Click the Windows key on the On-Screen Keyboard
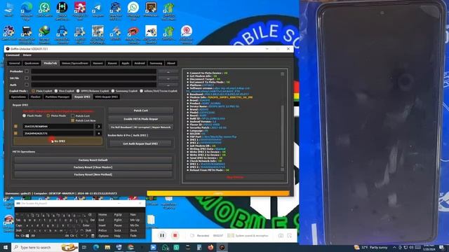This screenshot has width=449, height=252. coord(27,236)
